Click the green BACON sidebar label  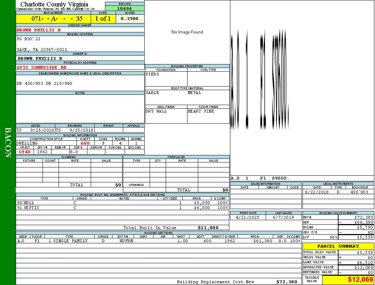tap(8, 142)
